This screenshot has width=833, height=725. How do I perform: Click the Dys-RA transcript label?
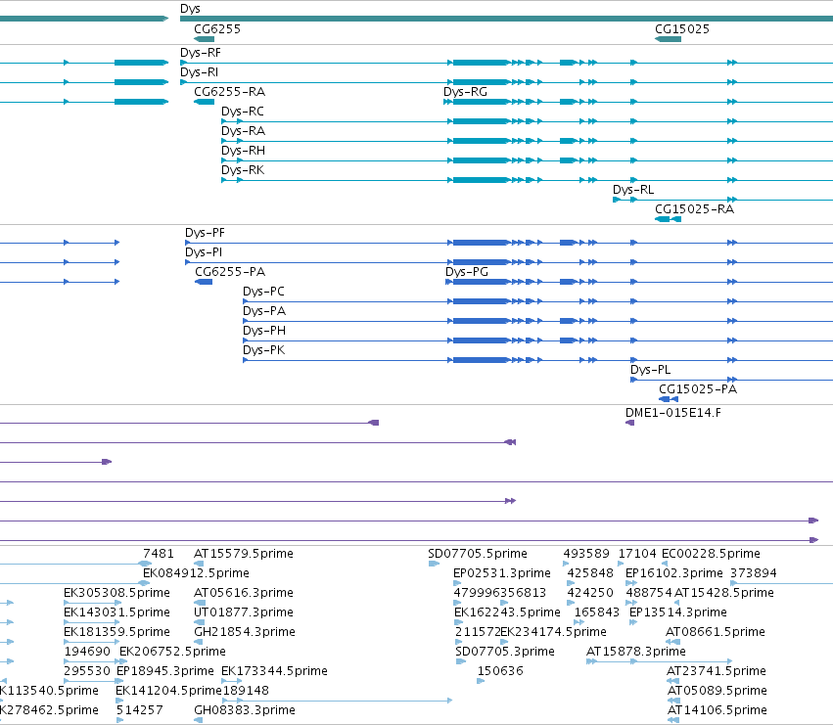tap(244, 131)
